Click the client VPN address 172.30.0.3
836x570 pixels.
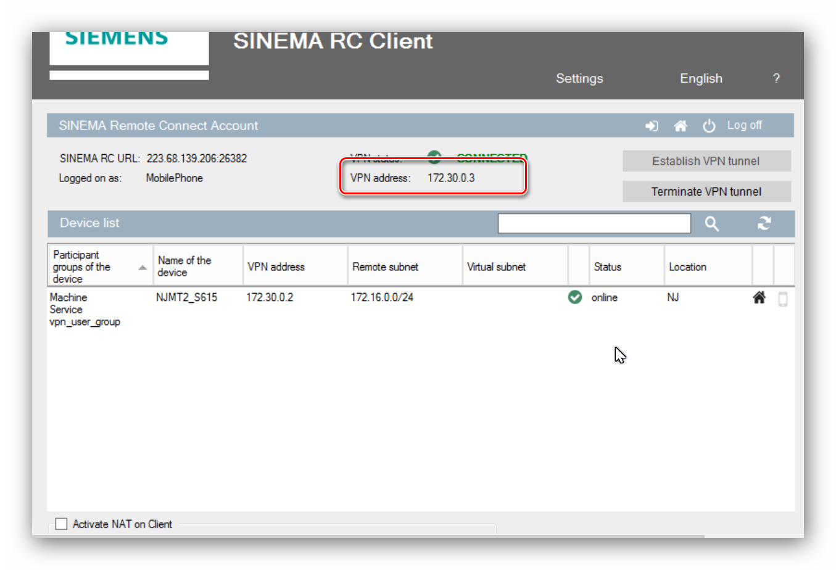pyautogui.click(x=451, y=178)
